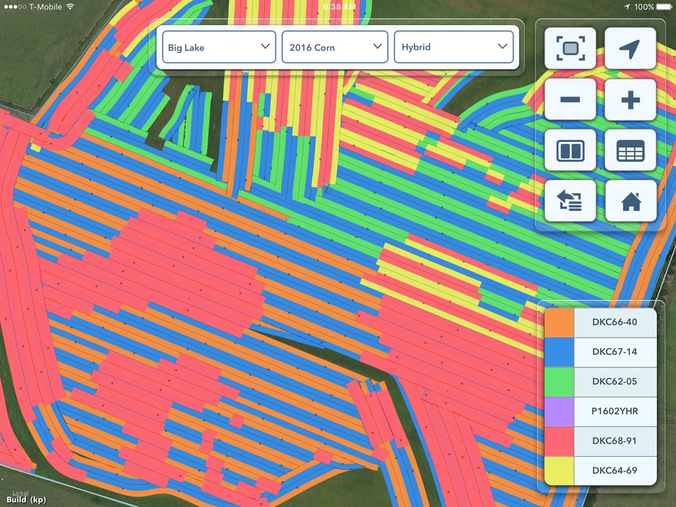This screenshot has width=676, height=507.
Task: Tap the DKC68-91 legend label
Action: [x=615, y=441]
